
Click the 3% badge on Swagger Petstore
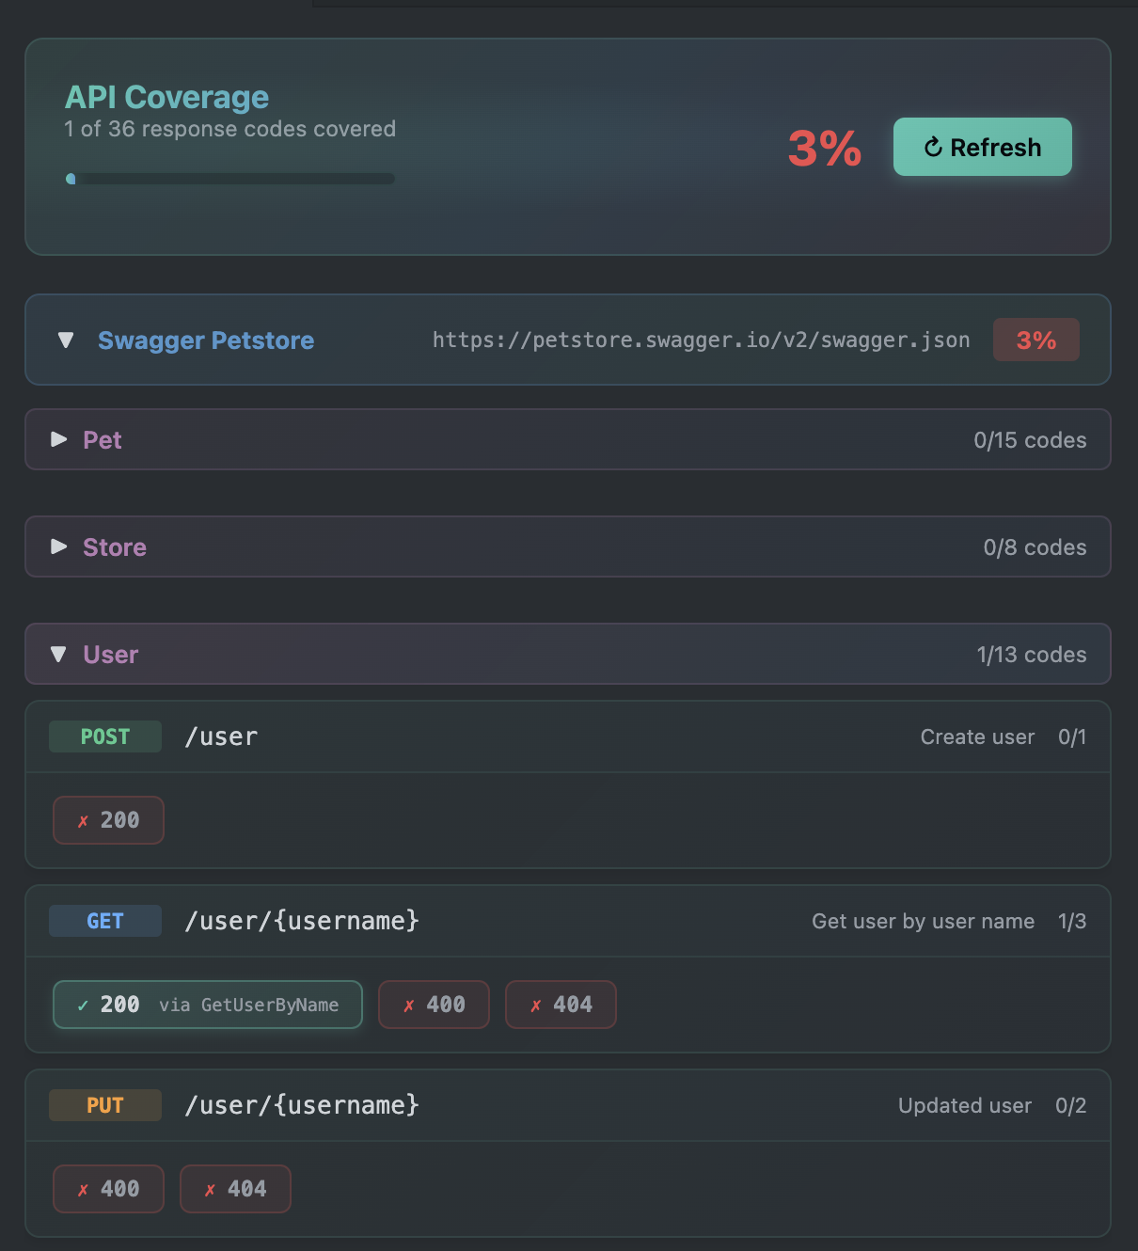(x=1035, y=340)
